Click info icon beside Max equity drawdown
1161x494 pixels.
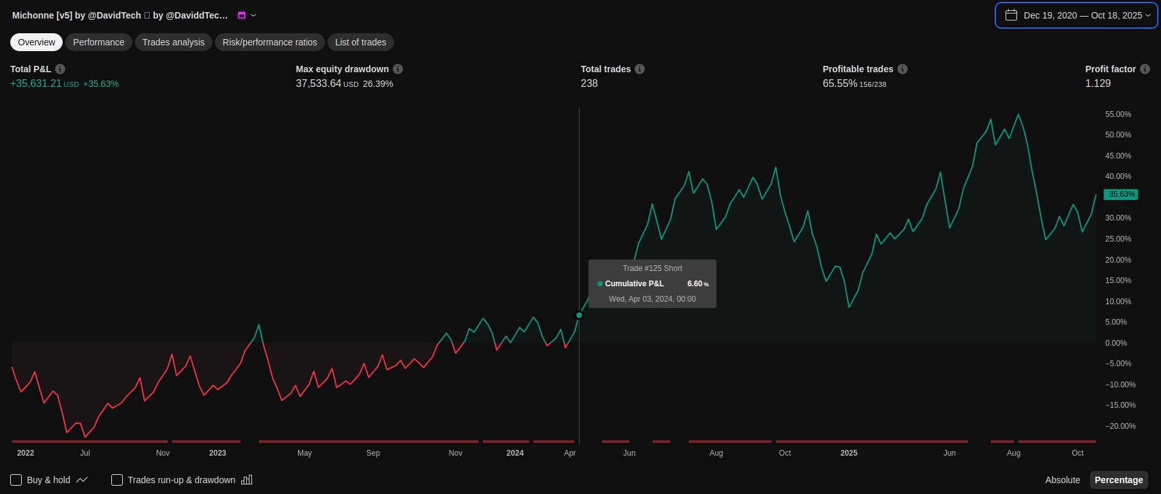pos(398,69)
